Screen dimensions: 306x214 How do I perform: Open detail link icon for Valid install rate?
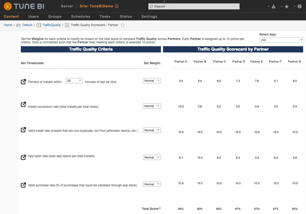coord(23,130)
